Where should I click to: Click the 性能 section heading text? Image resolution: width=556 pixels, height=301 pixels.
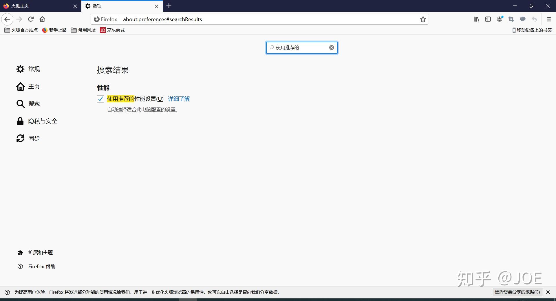coord(103,87)
